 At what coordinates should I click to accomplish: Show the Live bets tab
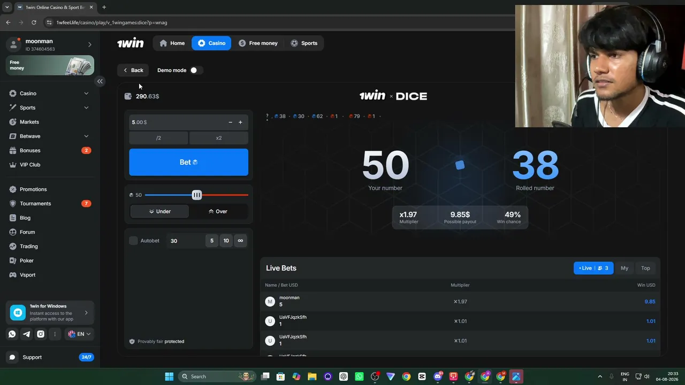tap(593, 268)
